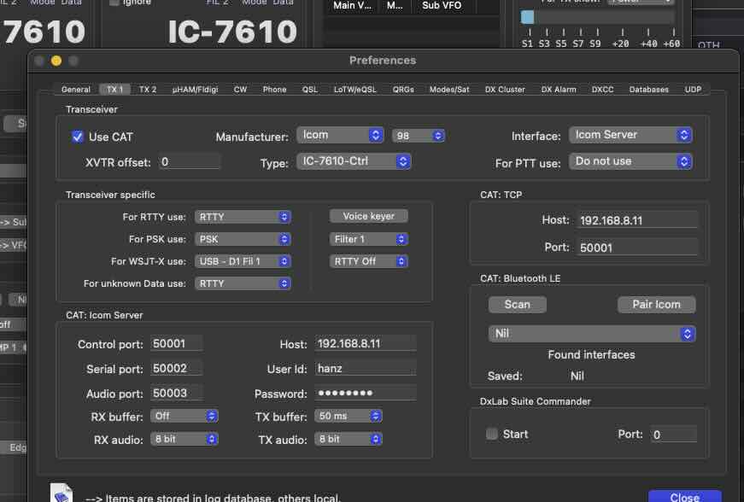This screenshot has width=744, height=502.
Task: Expand the TX buffer 50 ms dropdown
Action: (349, 416)
